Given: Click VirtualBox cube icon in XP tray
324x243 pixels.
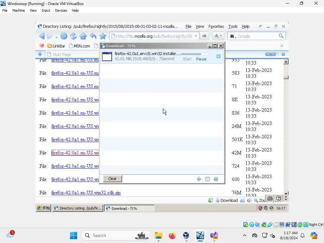Looking at the screenshot, I should click(x=271, y=208).
